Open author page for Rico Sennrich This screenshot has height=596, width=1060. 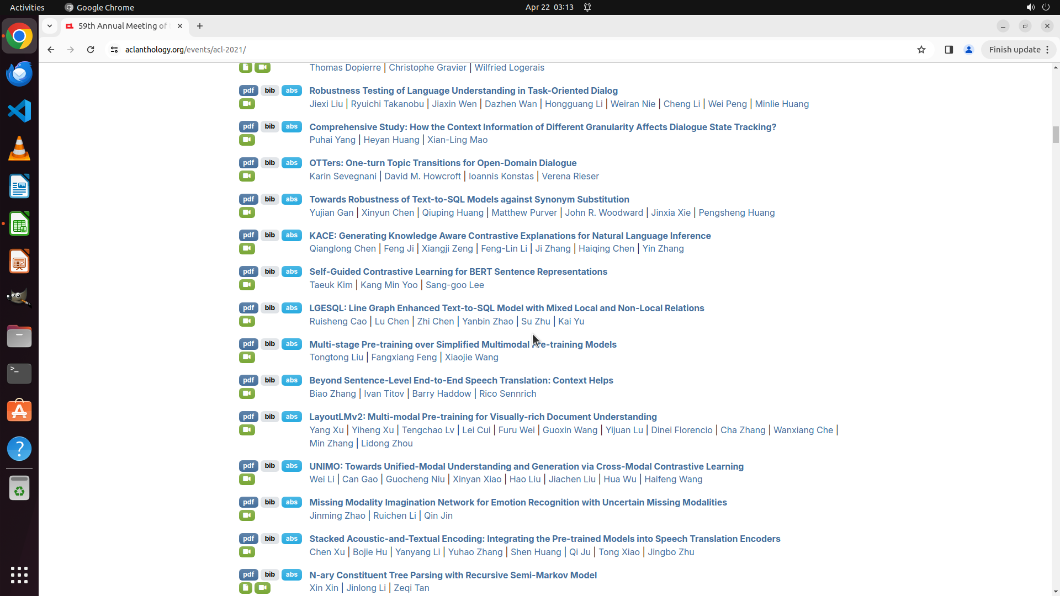coord(507,393)
